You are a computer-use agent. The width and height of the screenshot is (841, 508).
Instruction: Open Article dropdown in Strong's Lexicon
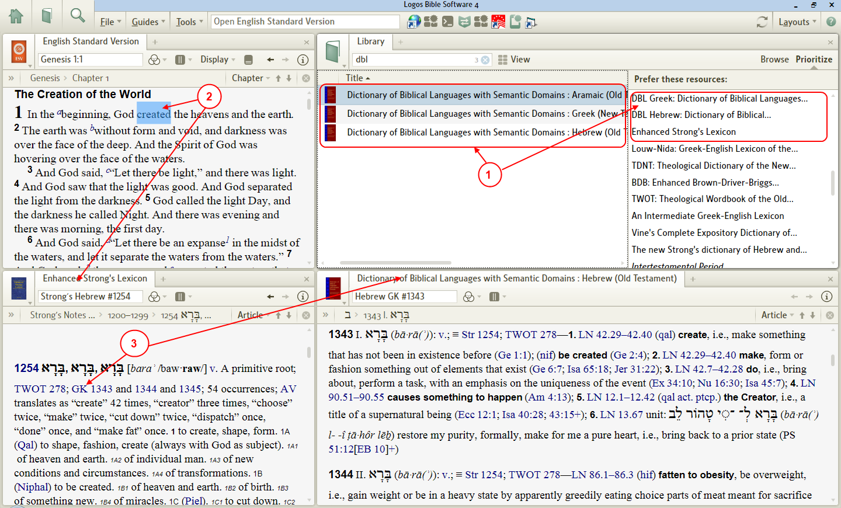[x=253, y=315]
